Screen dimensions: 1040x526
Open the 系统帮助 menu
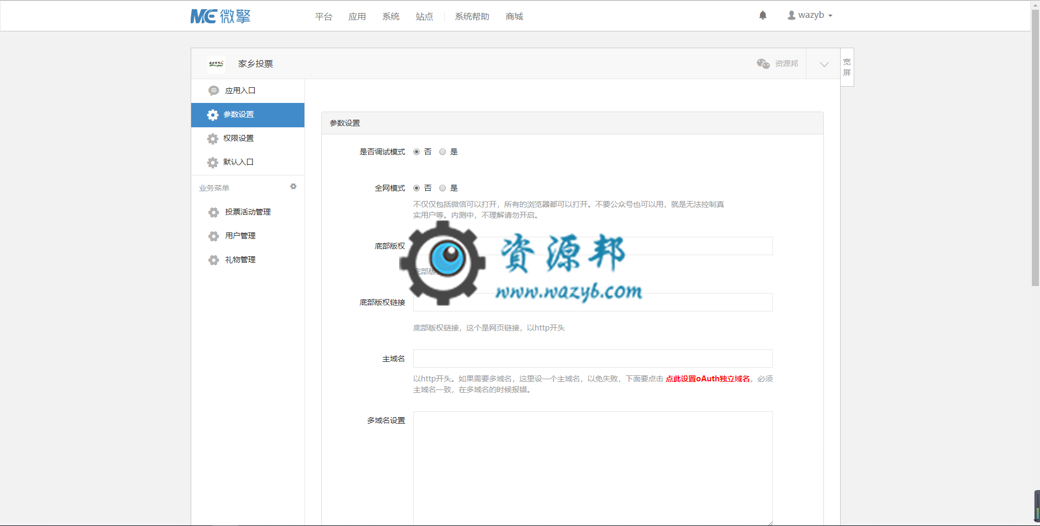coord(472,17)
